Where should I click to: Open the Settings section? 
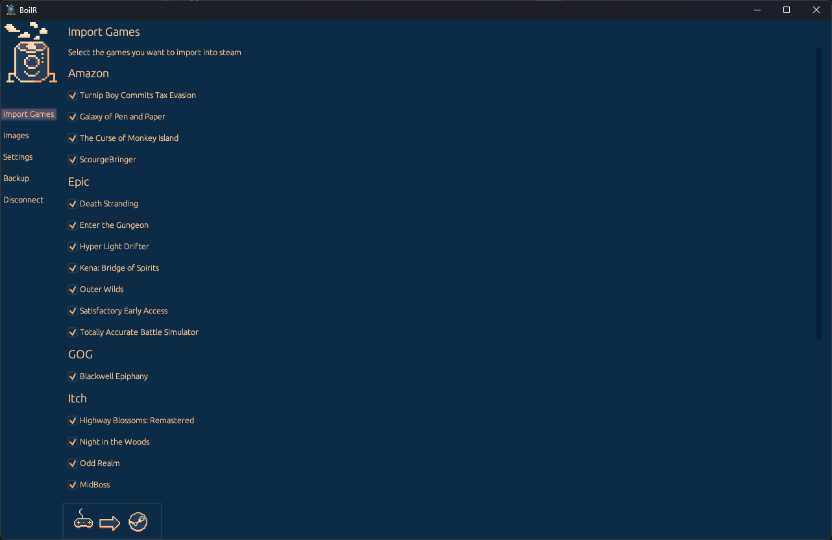click(x=18, y=156)
